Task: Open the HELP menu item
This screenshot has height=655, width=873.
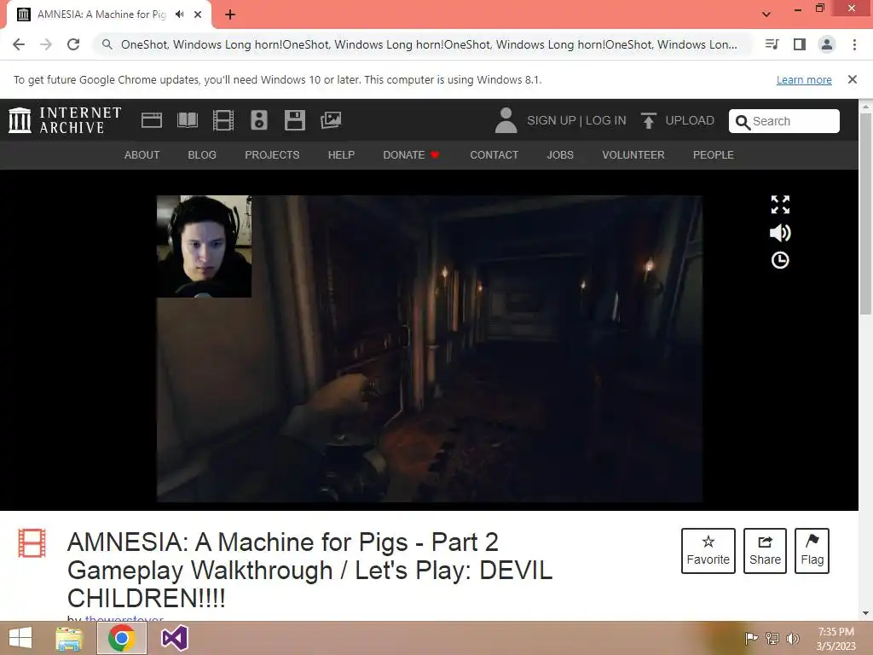Action: click(x=341, y=155)
